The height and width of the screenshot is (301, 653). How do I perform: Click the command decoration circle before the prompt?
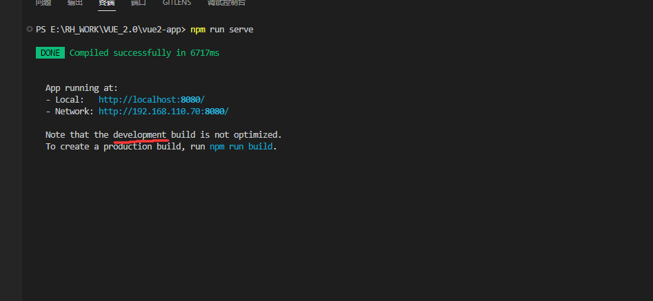coord(29,30)
